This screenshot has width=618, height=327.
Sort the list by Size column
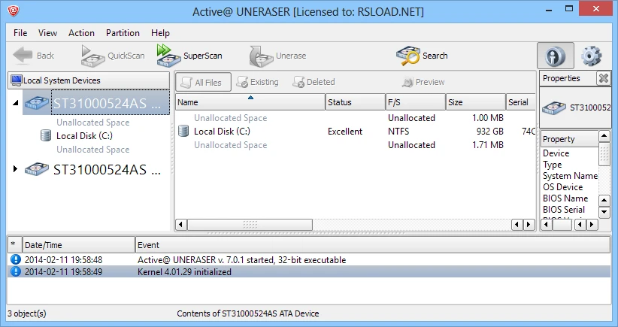click(x=474, y=102)
